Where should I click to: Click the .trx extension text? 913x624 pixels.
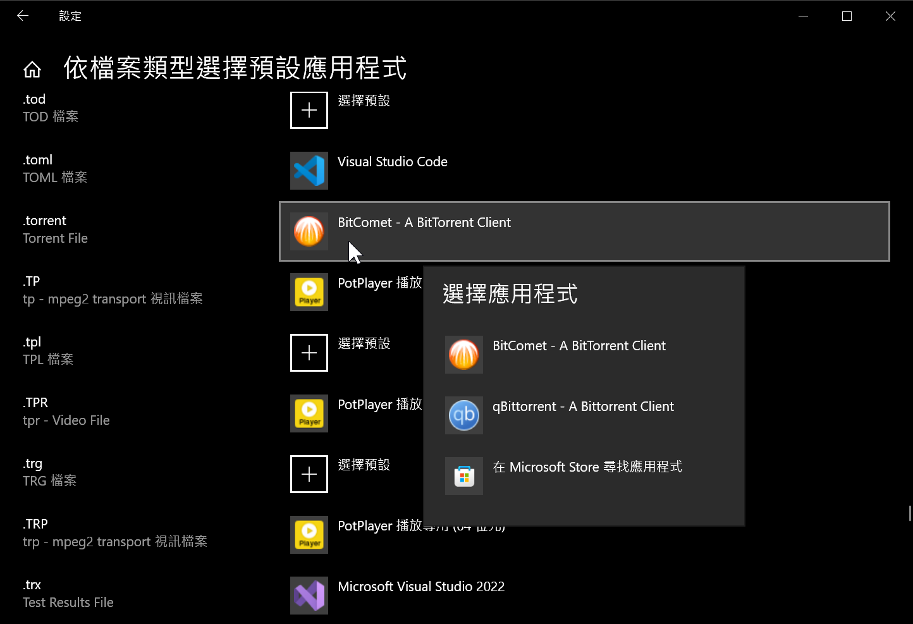32,585
